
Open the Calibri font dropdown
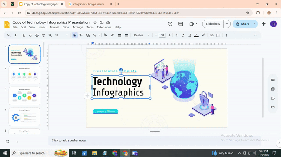[142, 35]
